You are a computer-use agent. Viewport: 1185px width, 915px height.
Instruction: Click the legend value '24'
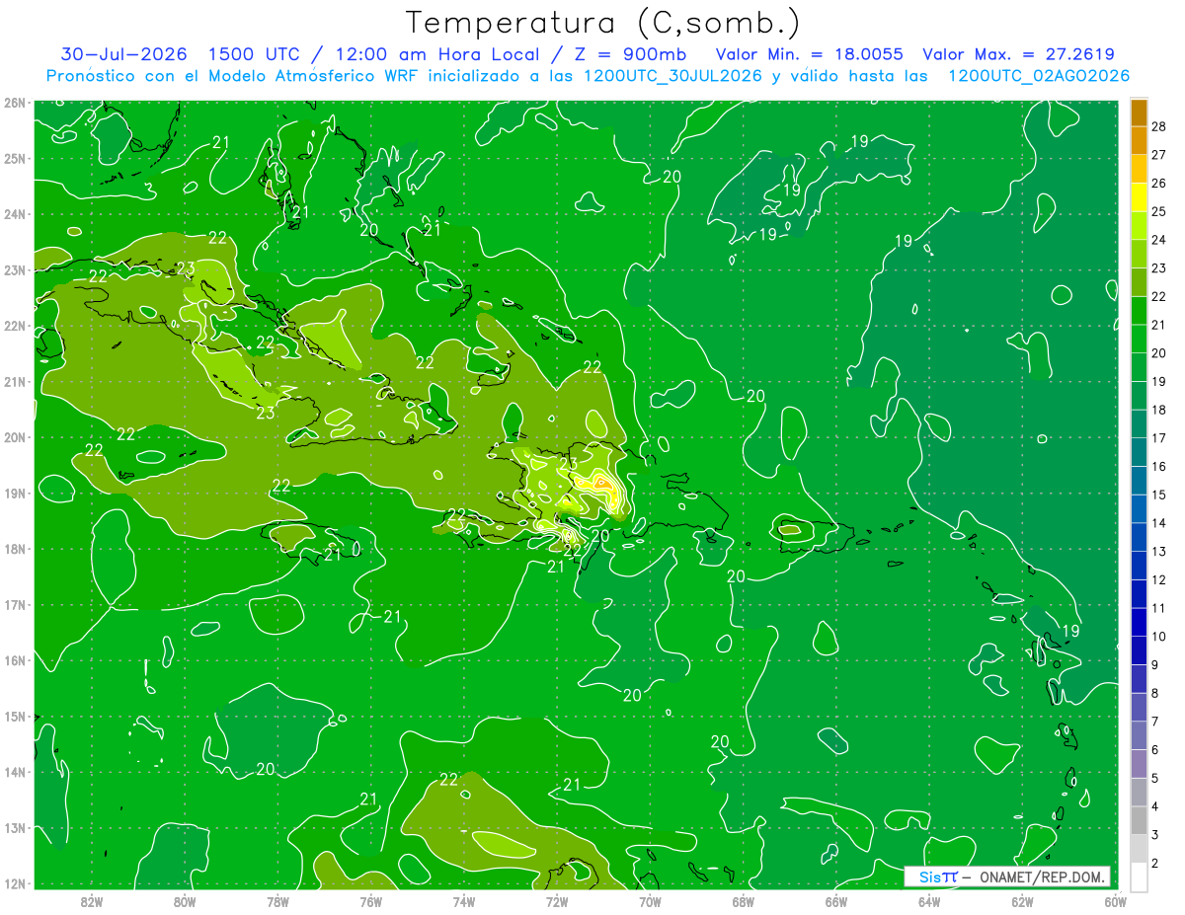pos(1159,240)
